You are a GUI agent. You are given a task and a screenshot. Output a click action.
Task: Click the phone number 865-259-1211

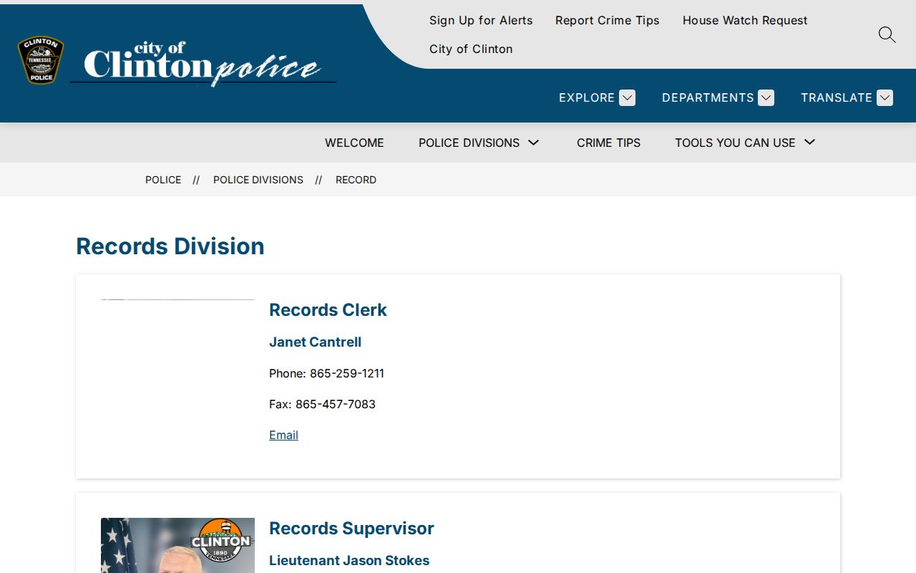click(x=347, y=373)
